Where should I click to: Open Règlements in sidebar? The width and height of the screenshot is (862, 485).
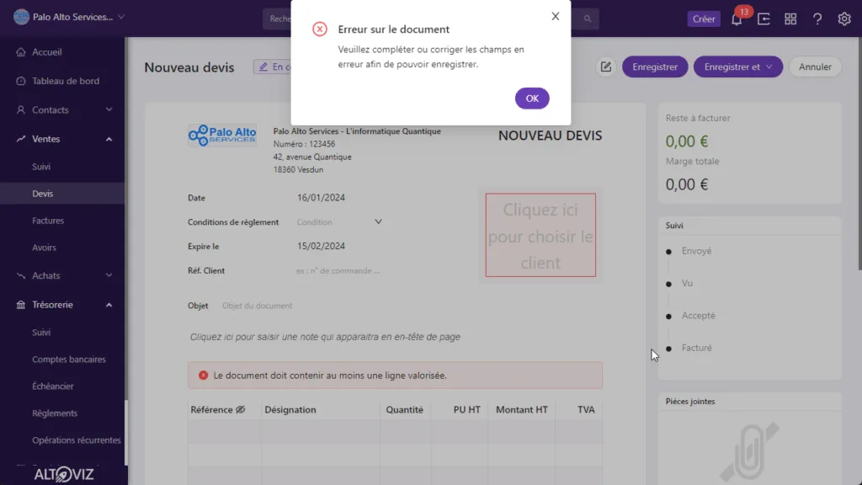(55, 413)
